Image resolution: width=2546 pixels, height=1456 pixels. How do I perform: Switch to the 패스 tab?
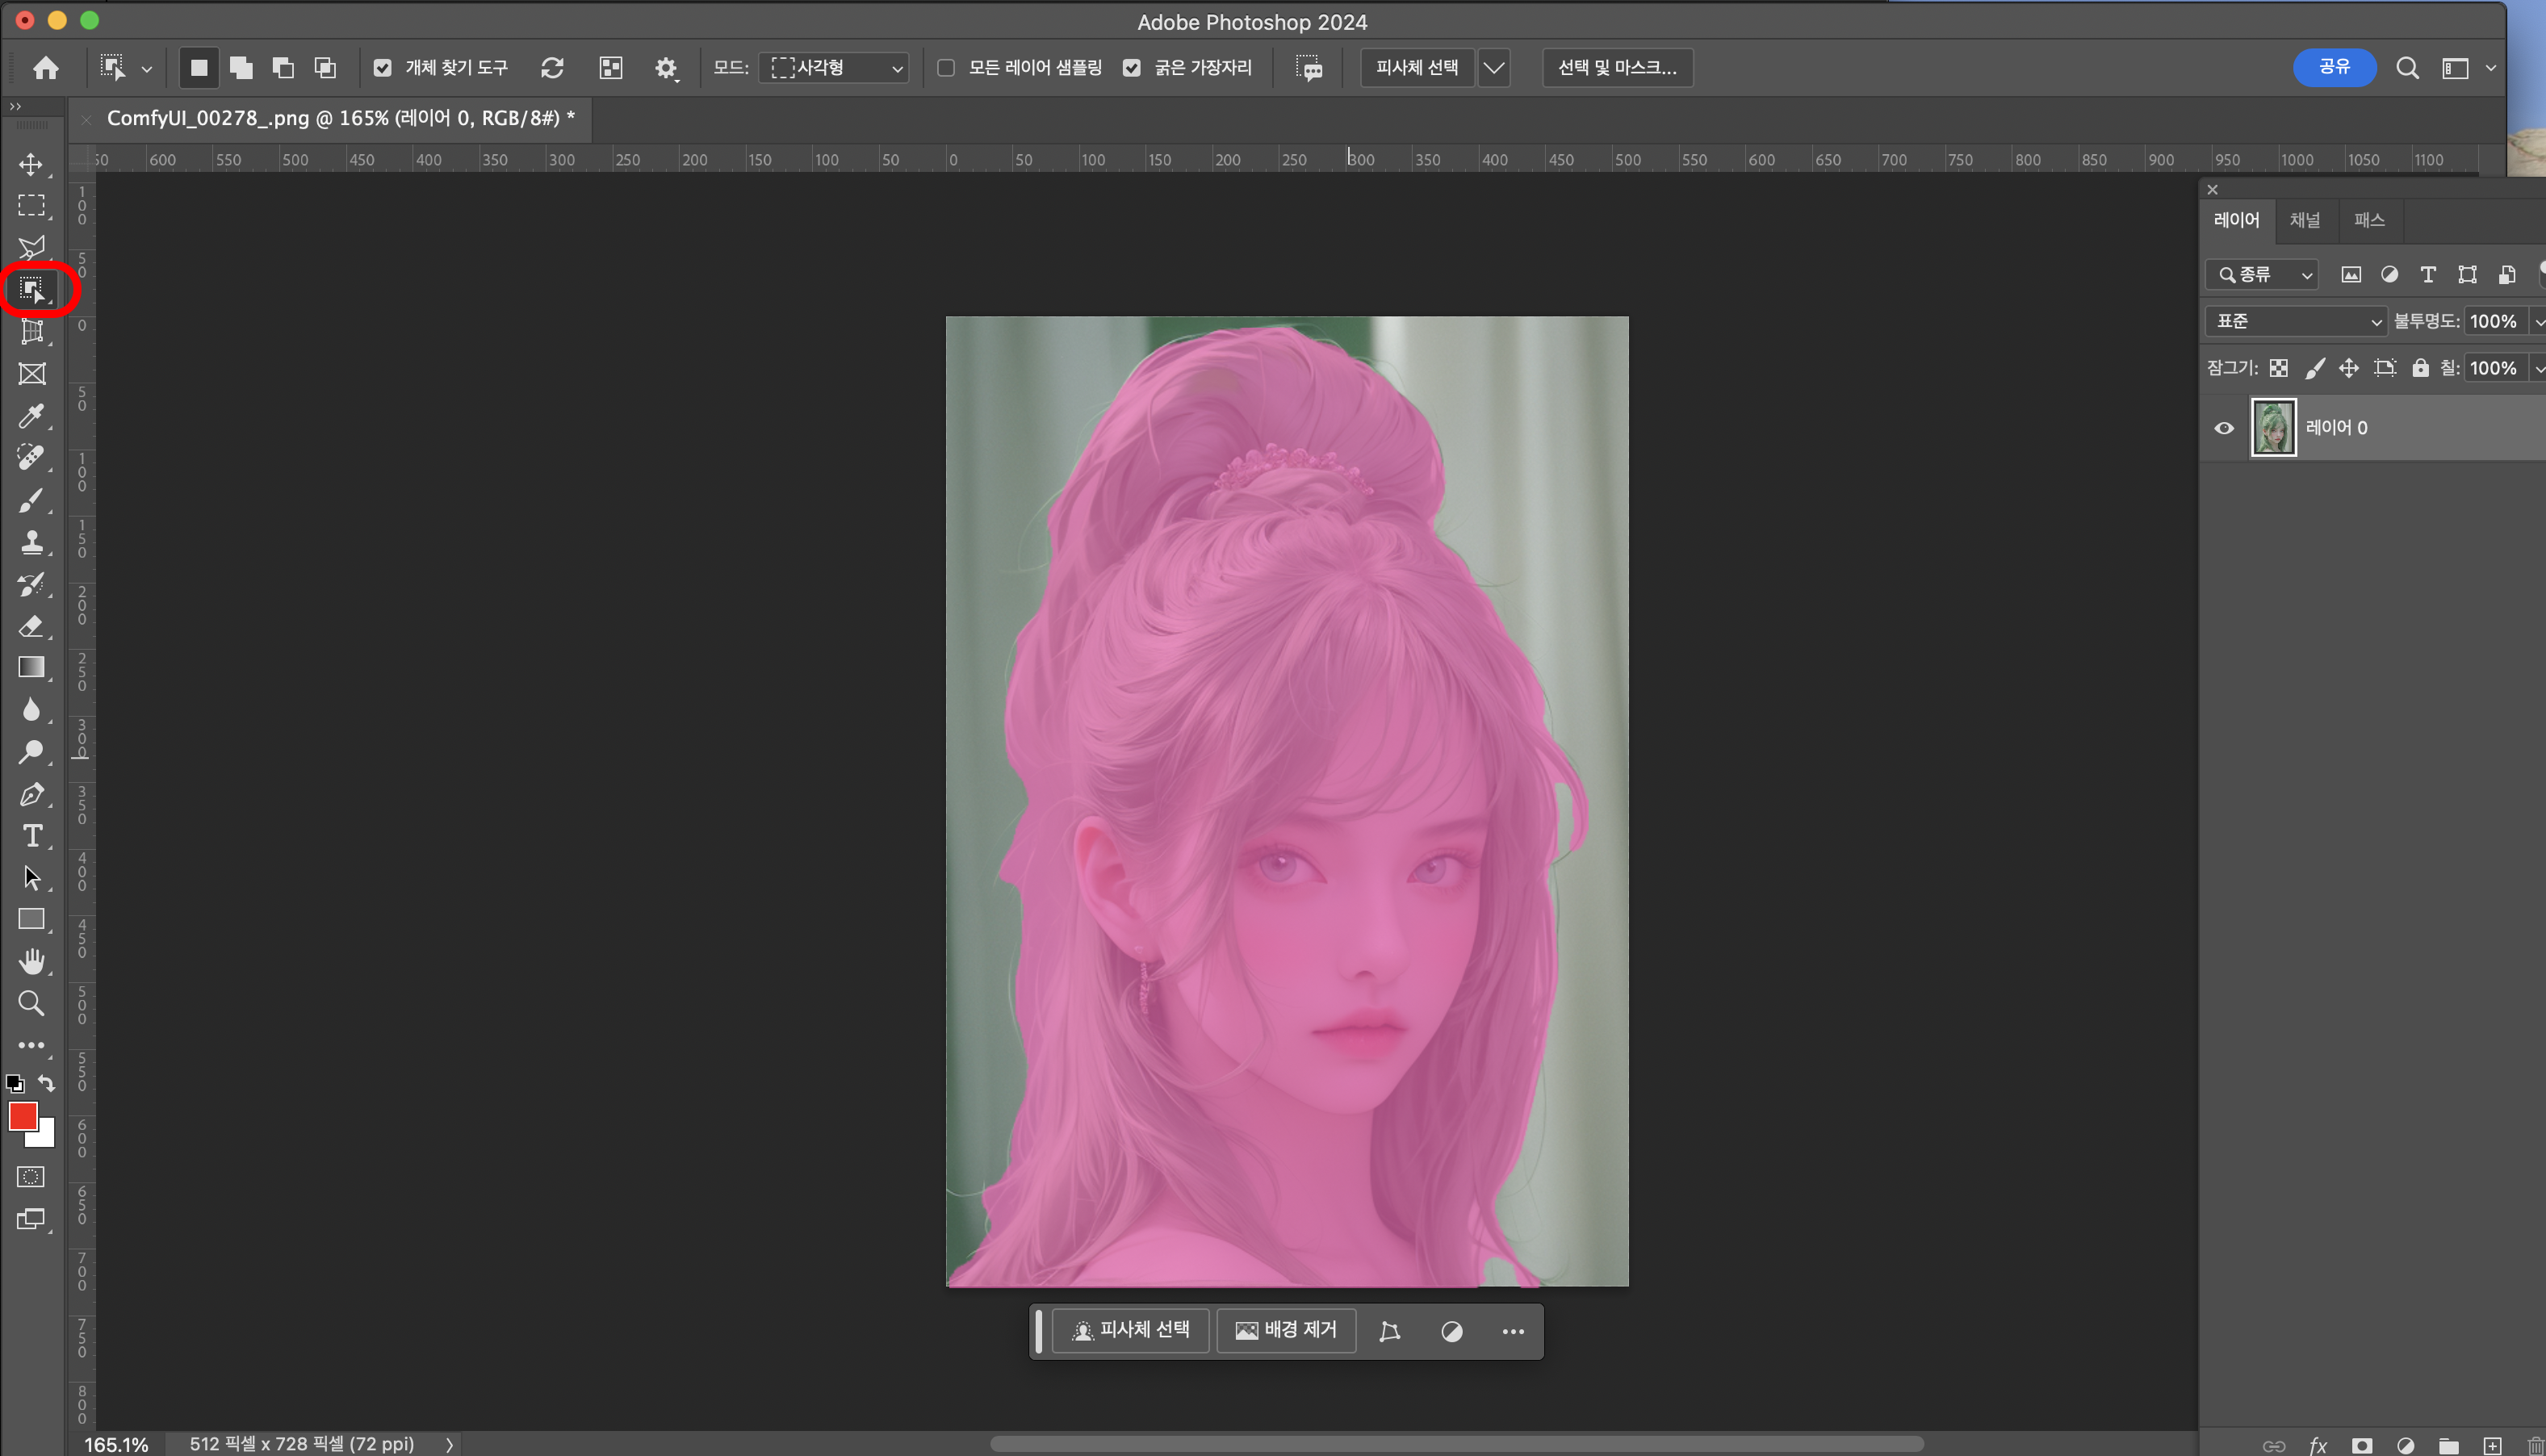pos(2369,220)
